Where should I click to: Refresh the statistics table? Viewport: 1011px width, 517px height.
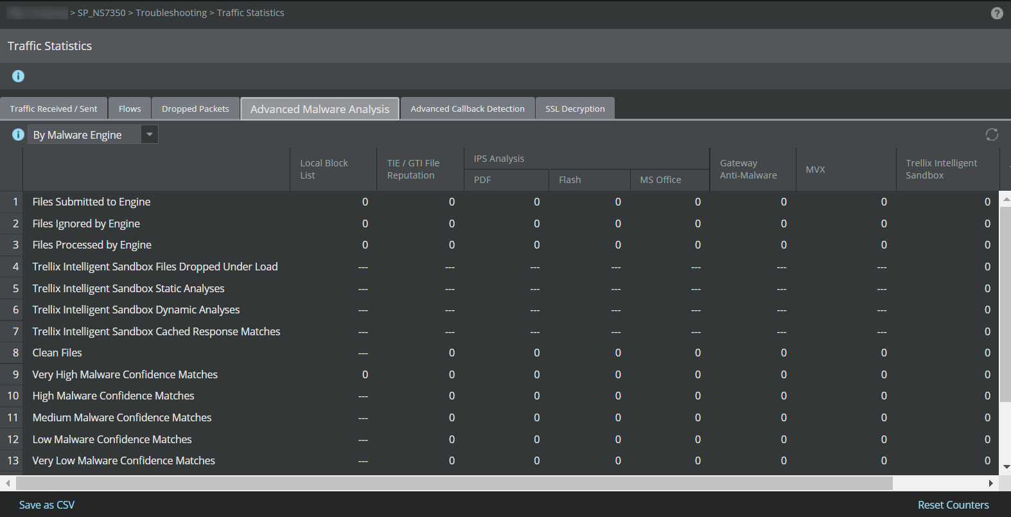click(x=992, y=134)
